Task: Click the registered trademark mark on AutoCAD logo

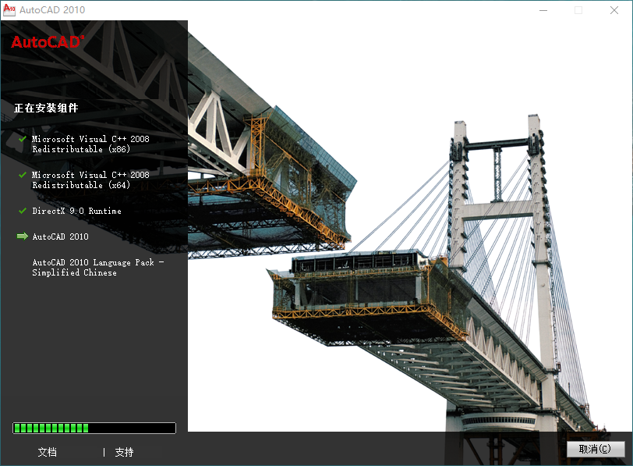Action: click(83, 38)
